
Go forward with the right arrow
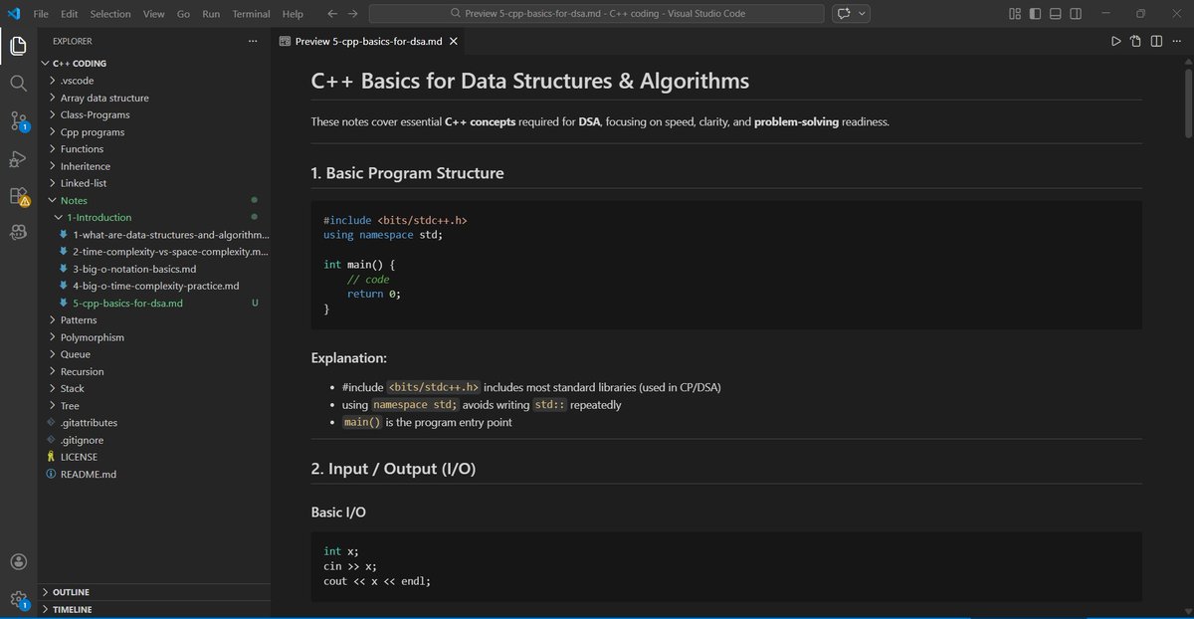(x=353, y=14)
